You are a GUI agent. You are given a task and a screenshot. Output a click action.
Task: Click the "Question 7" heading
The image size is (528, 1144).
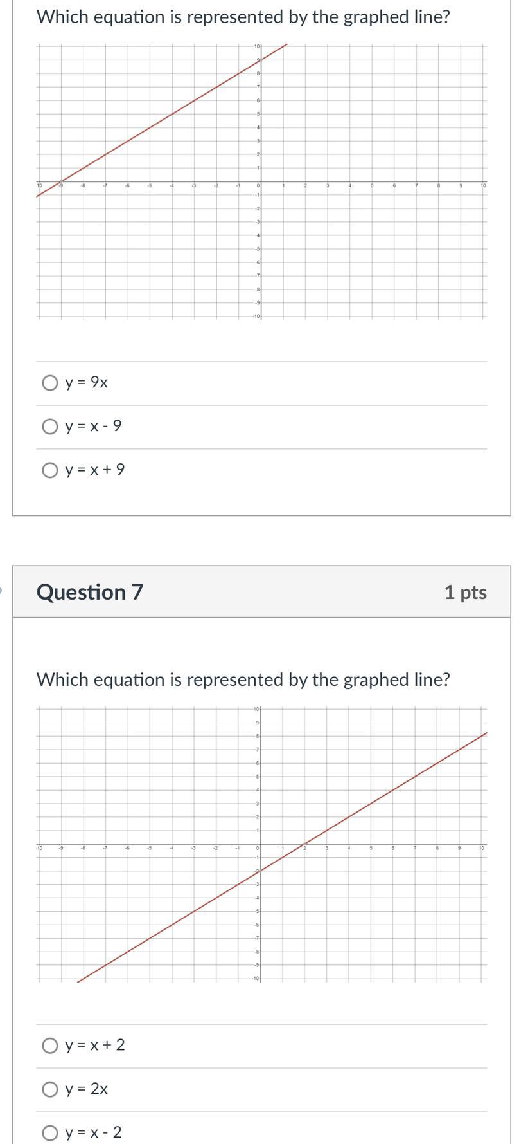[90, 592]
